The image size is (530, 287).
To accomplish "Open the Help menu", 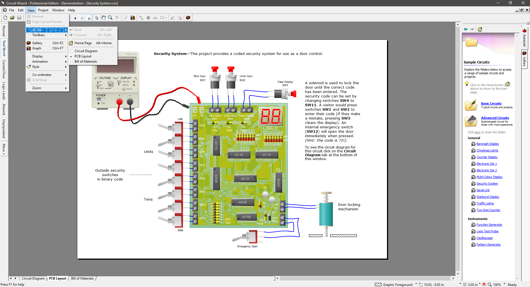I will (71, 10).
